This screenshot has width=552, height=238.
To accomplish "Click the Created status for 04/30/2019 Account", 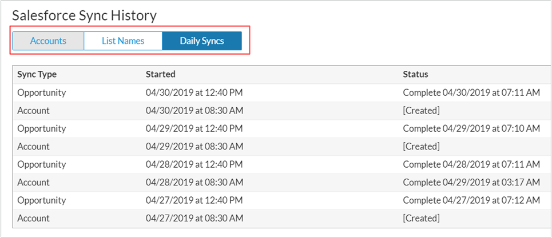I will pyautogui.click(x=421, y=110).
